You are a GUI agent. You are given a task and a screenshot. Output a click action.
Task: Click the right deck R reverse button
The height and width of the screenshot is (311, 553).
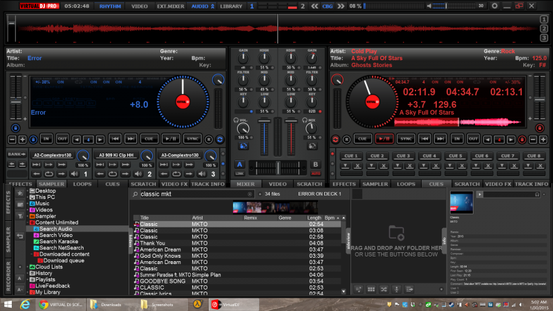coord(346,140)
